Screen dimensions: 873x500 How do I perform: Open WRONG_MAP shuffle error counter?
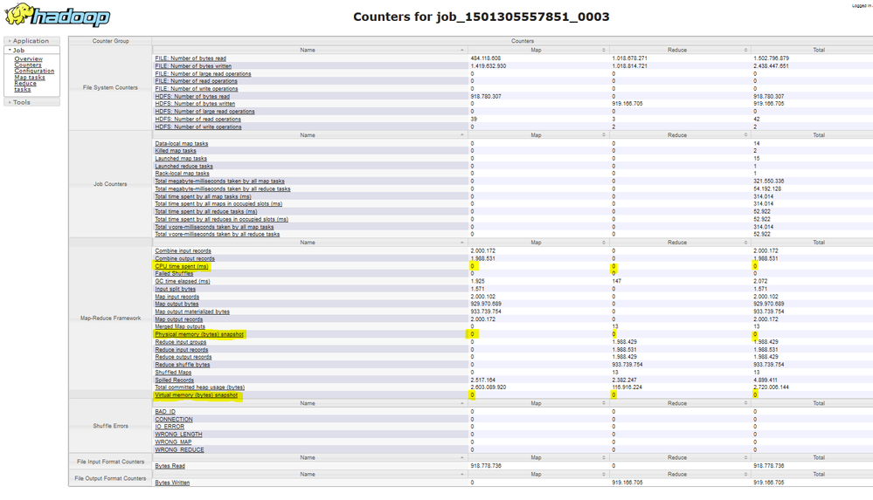[173, 442]
